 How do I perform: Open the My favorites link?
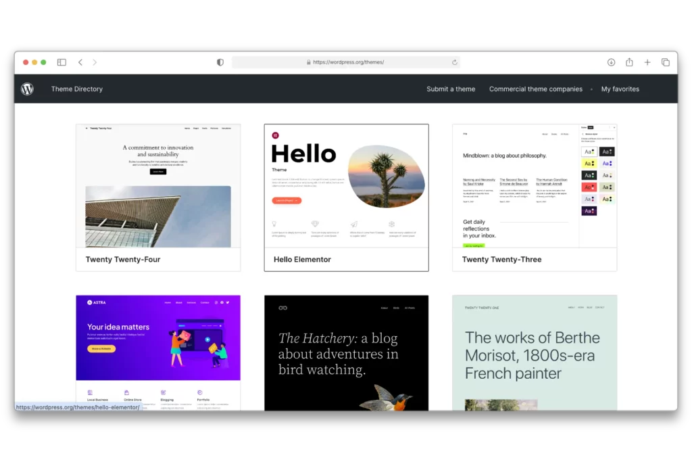[x=620, y=89]
